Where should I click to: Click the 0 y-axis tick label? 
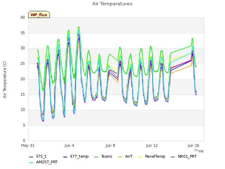(x=24, y=140)
